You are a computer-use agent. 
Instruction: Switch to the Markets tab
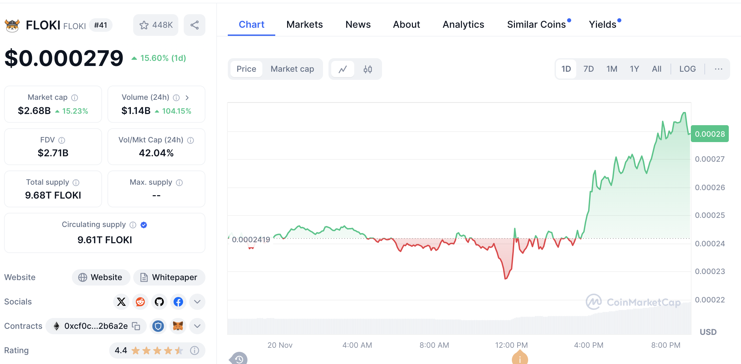pos(304,25)
